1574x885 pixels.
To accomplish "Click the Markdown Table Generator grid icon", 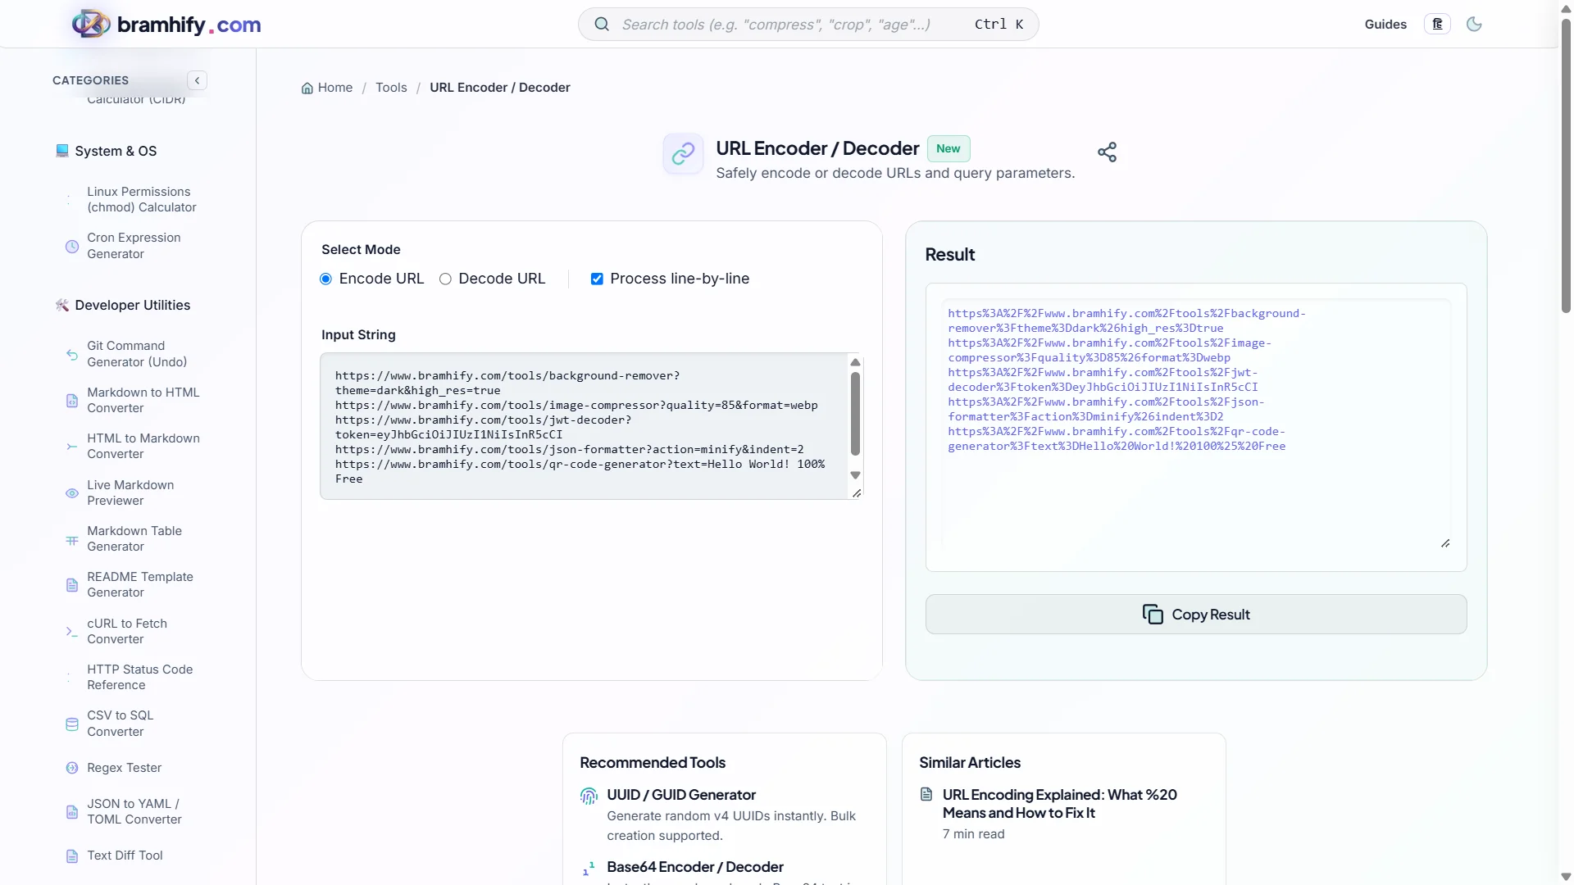I will [72, 540].
